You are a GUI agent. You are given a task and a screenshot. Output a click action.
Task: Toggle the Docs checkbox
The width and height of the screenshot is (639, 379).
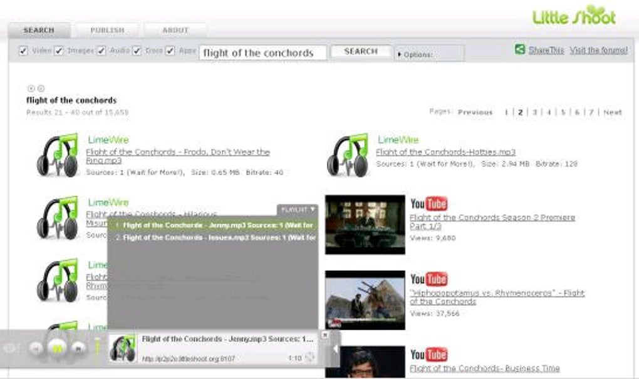137,51
